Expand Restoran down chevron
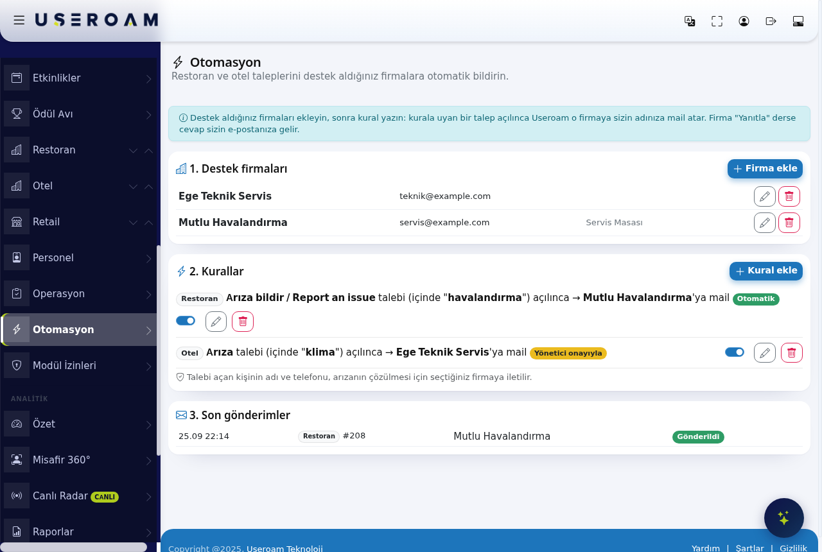Screen dimensions: 822x552 click(x=133, y=151)
